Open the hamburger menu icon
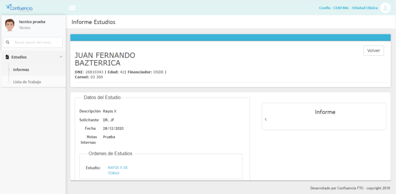This screenshot has height=194, width=396. (72, 8)
